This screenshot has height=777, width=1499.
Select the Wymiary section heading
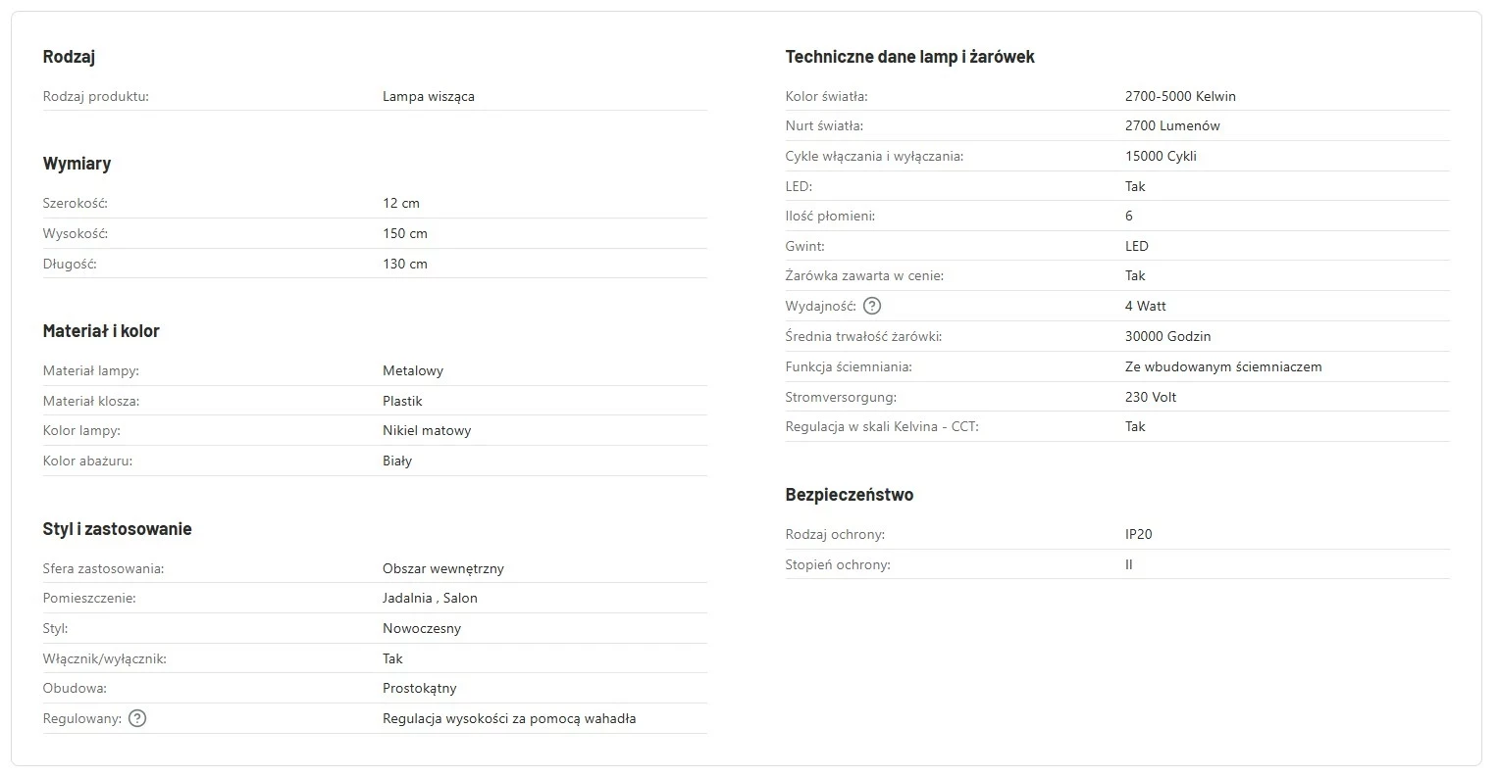(x=77, y=164)
